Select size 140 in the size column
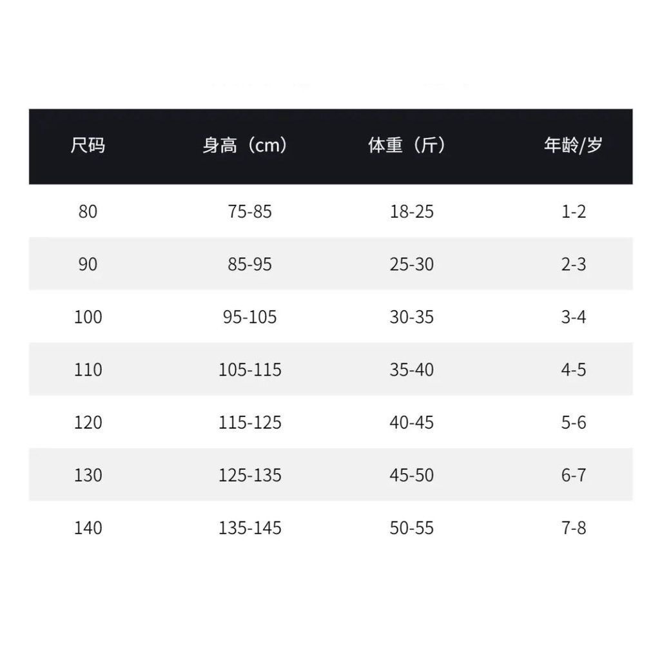660x660 pixels. coord(88,529)
